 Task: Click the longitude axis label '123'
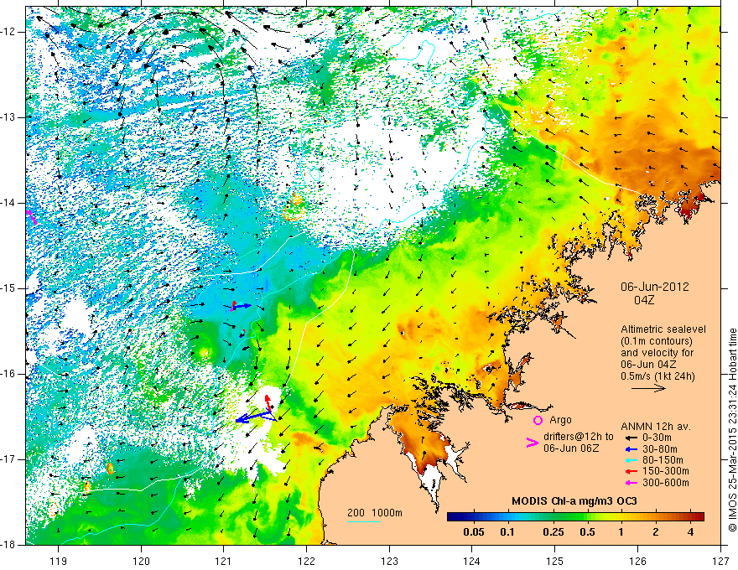tap(389, 561)
